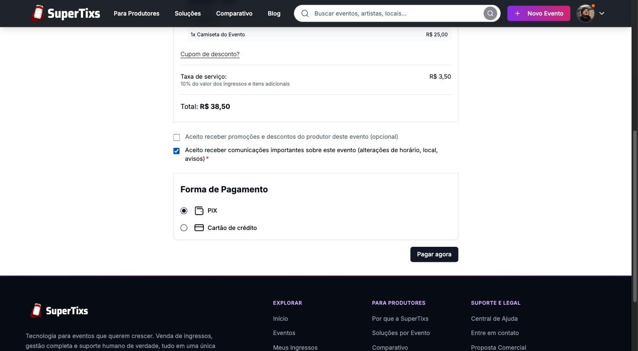Select the Cartão de crédito radio button

coord(184,228)
